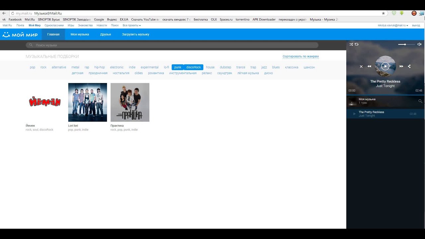
Task: Select the романтика genre tag
Action: coord(156,73)
